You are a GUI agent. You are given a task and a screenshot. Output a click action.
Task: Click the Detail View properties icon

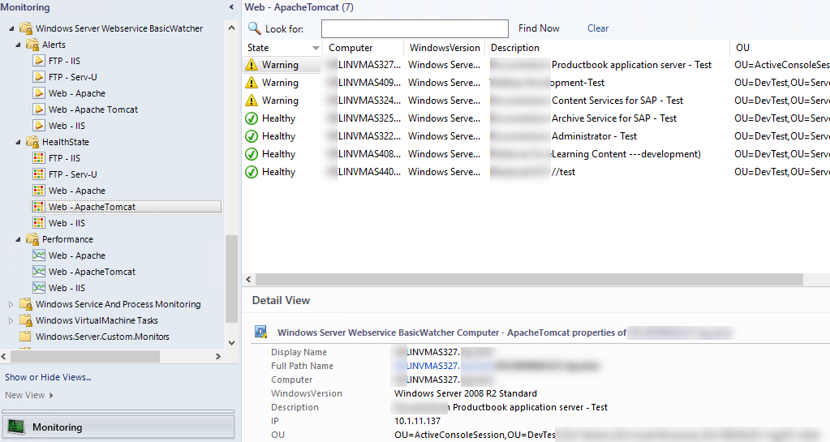pos(261,332)
